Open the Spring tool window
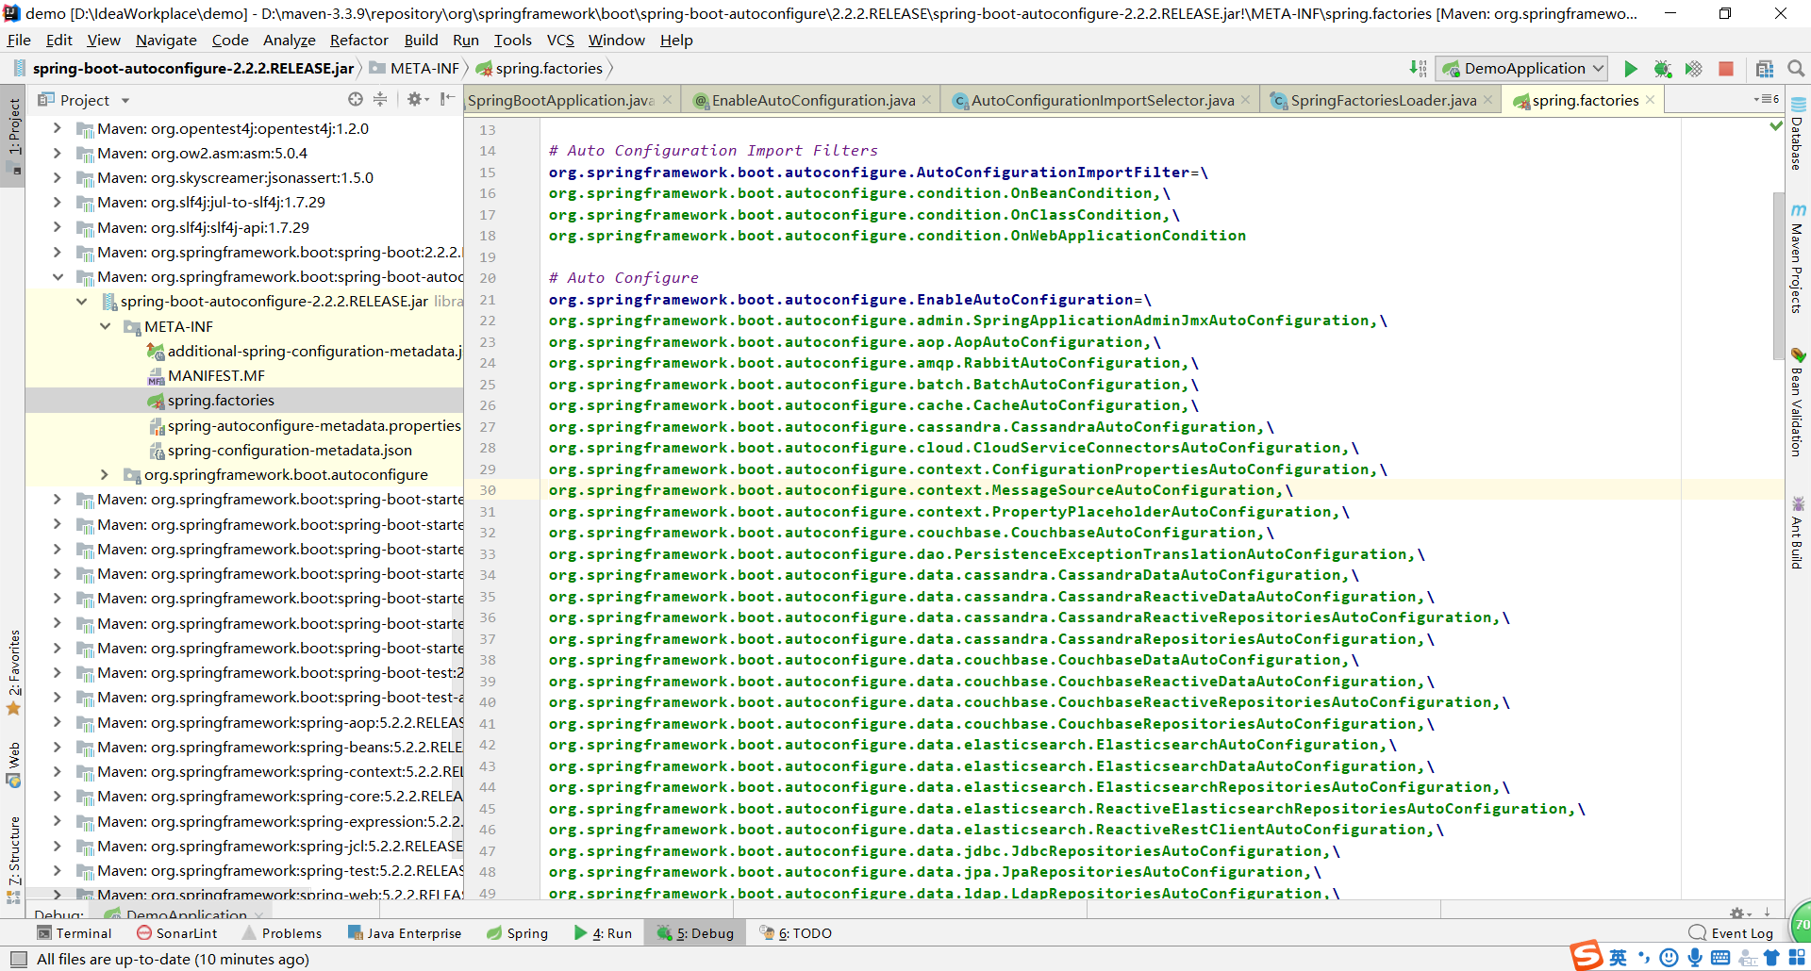1811x971 pixels. coord(517,933)
